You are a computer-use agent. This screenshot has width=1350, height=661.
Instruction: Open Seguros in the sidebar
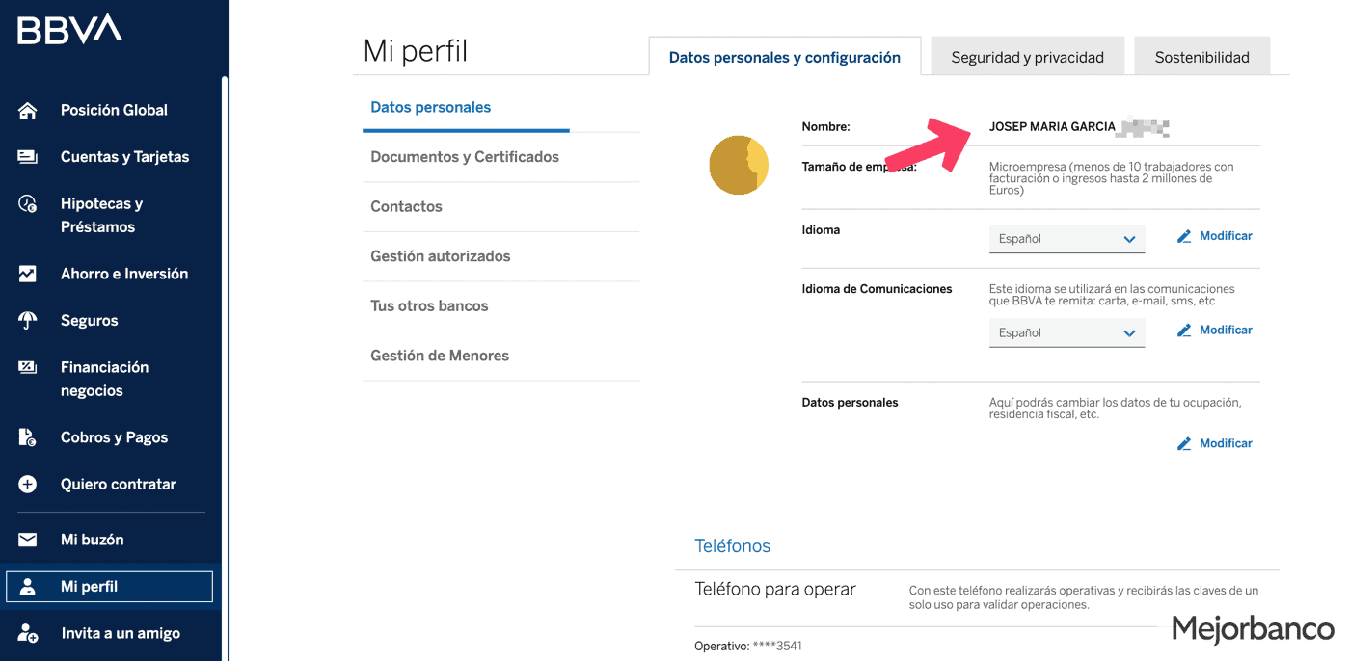89,321
